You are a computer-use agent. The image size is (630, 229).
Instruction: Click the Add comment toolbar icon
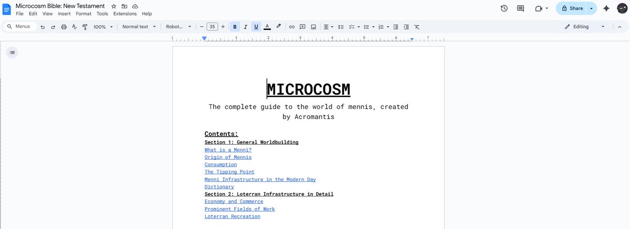click(x=302, y=27)
